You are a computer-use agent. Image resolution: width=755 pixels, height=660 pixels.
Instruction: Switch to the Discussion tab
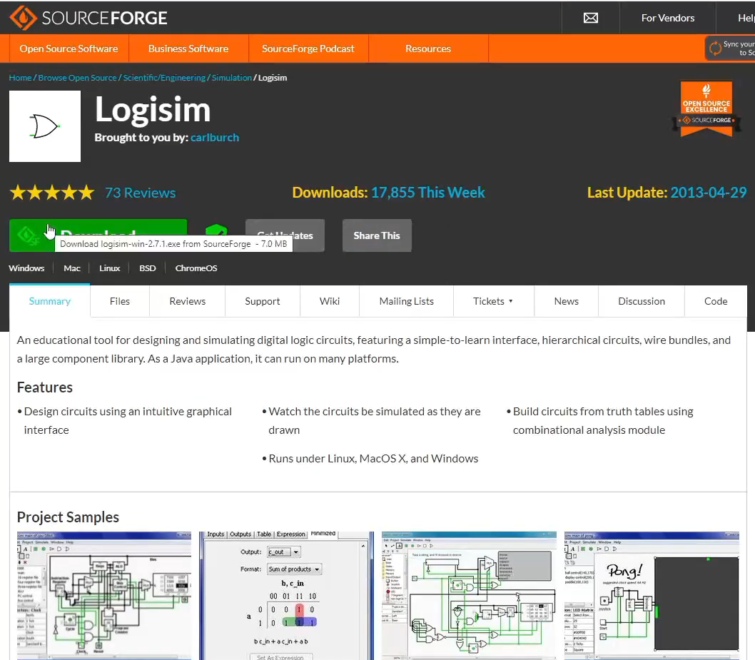(x=642, y=301)
